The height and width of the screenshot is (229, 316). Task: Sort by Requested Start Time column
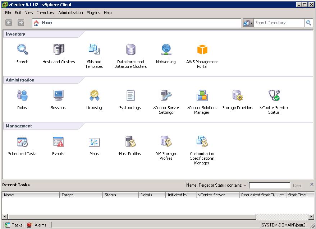[x=260, y=195]
